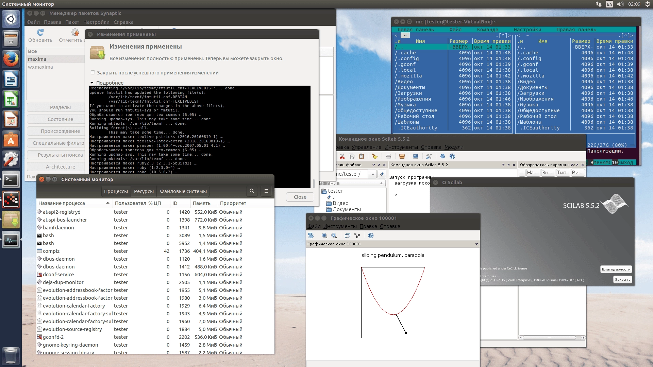Open En keyboard layout indicator

[609, 4]
